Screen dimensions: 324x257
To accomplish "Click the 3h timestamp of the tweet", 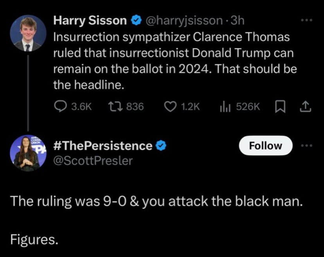I will pos(238,20).
